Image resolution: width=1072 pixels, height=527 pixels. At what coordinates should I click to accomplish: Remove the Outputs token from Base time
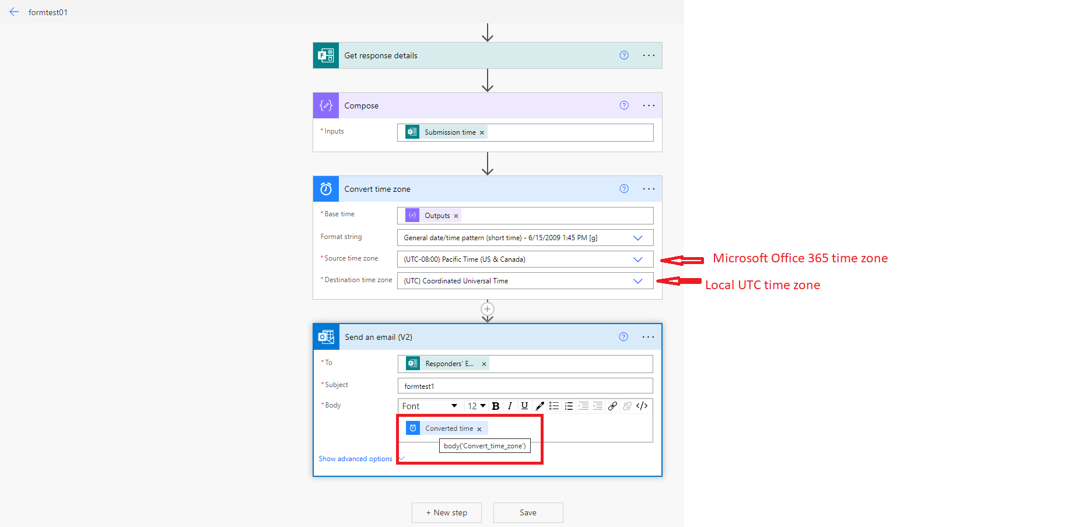pyautogui.click(x=456, y=216)
